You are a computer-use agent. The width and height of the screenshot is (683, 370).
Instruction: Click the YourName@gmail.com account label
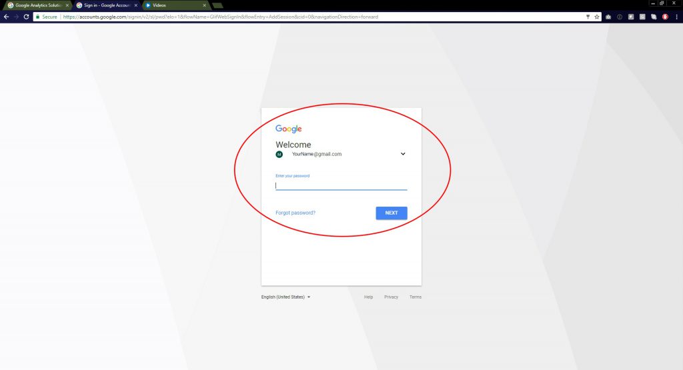[x=317, y=154]
